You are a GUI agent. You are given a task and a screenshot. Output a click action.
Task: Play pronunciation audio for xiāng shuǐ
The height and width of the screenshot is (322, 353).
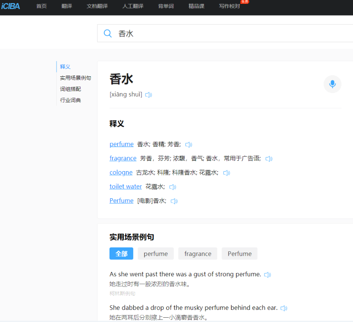point(149,95)
